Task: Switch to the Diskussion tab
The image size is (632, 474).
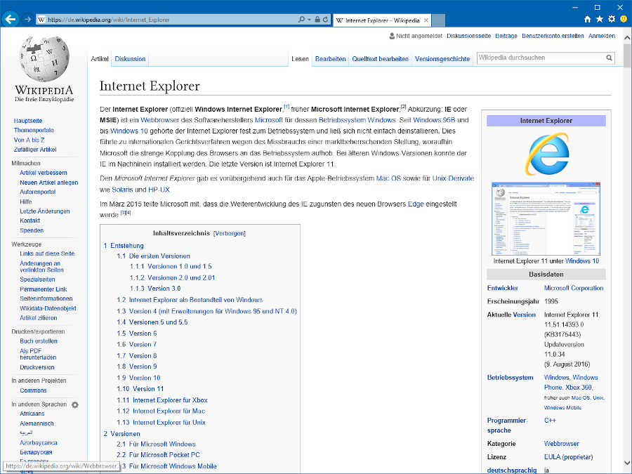Action: 130,59
